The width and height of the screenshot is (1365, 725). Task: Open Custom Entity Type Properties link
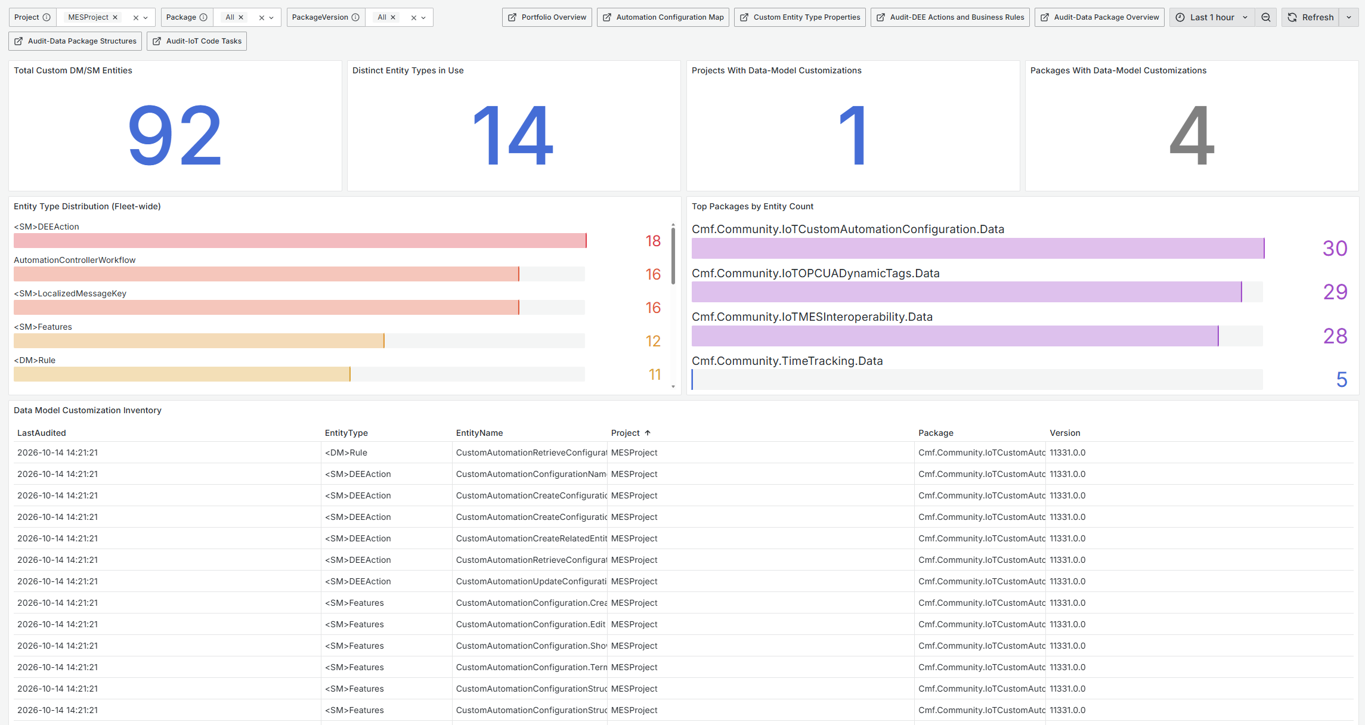pos(800,17)
